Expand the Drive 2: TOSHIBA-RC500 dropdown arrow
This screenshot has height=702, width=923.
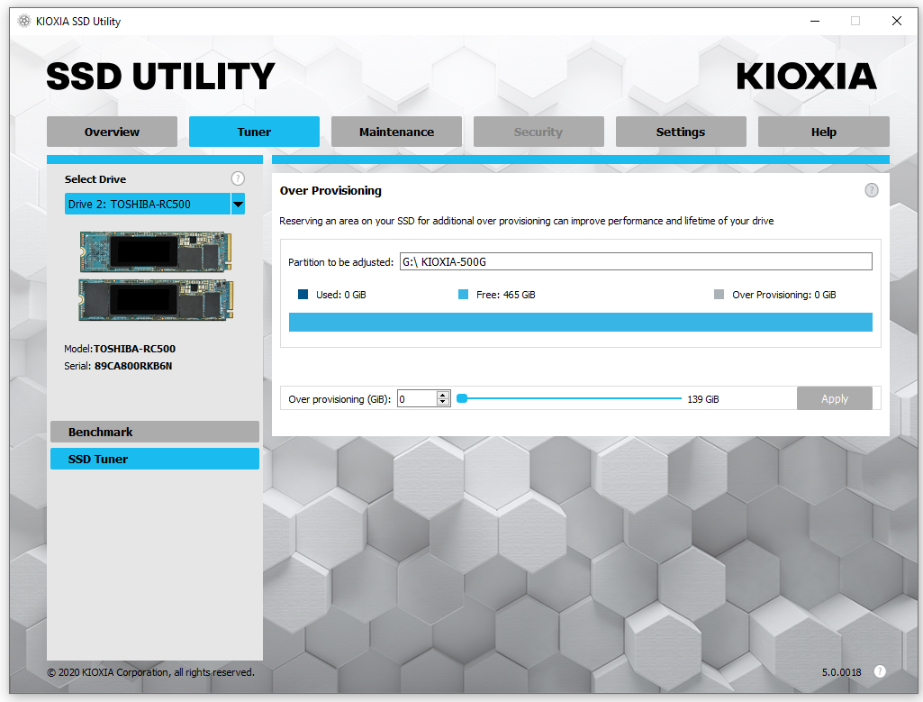click(x=238, y=205)
